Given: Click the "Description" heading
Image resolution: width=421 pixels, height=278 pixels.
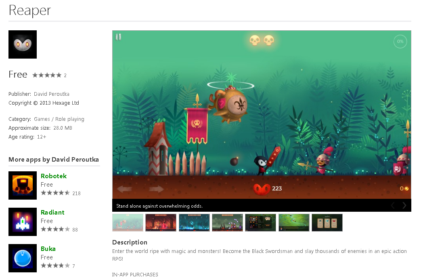Looking at the screenshot, I should click(130, 242).
